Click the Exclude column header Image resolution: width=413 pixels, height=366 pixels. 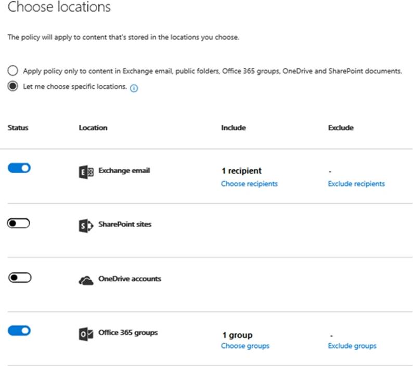(x=341, y=127)
